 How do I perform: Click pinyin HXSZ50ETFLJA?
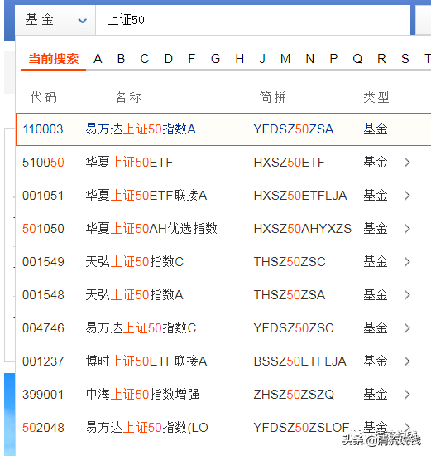300,196
